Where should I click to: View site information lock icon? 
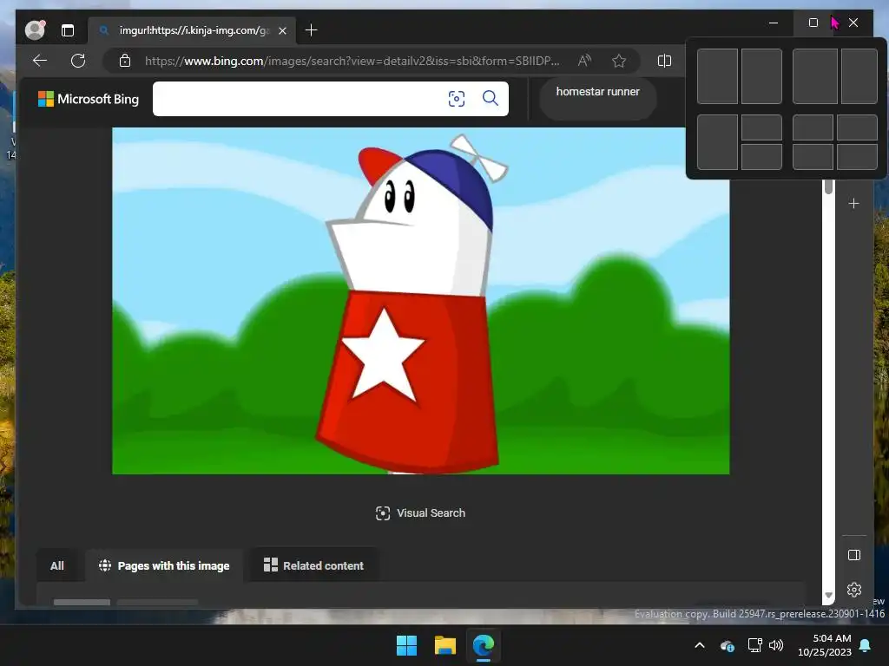pos(125,61)
